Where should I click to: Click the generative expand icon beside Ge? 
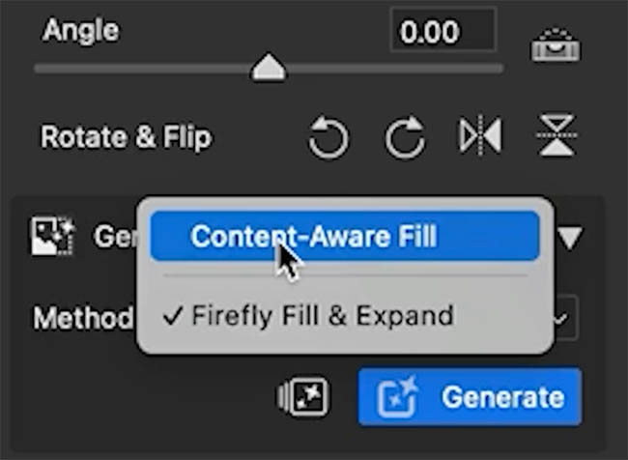point(52,236)
